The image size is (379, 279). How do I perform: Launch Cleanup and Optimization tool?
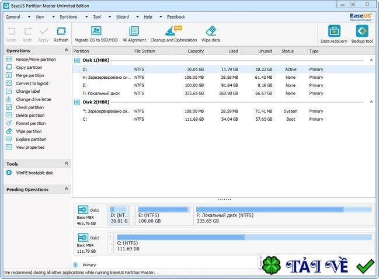pos(173,31)
